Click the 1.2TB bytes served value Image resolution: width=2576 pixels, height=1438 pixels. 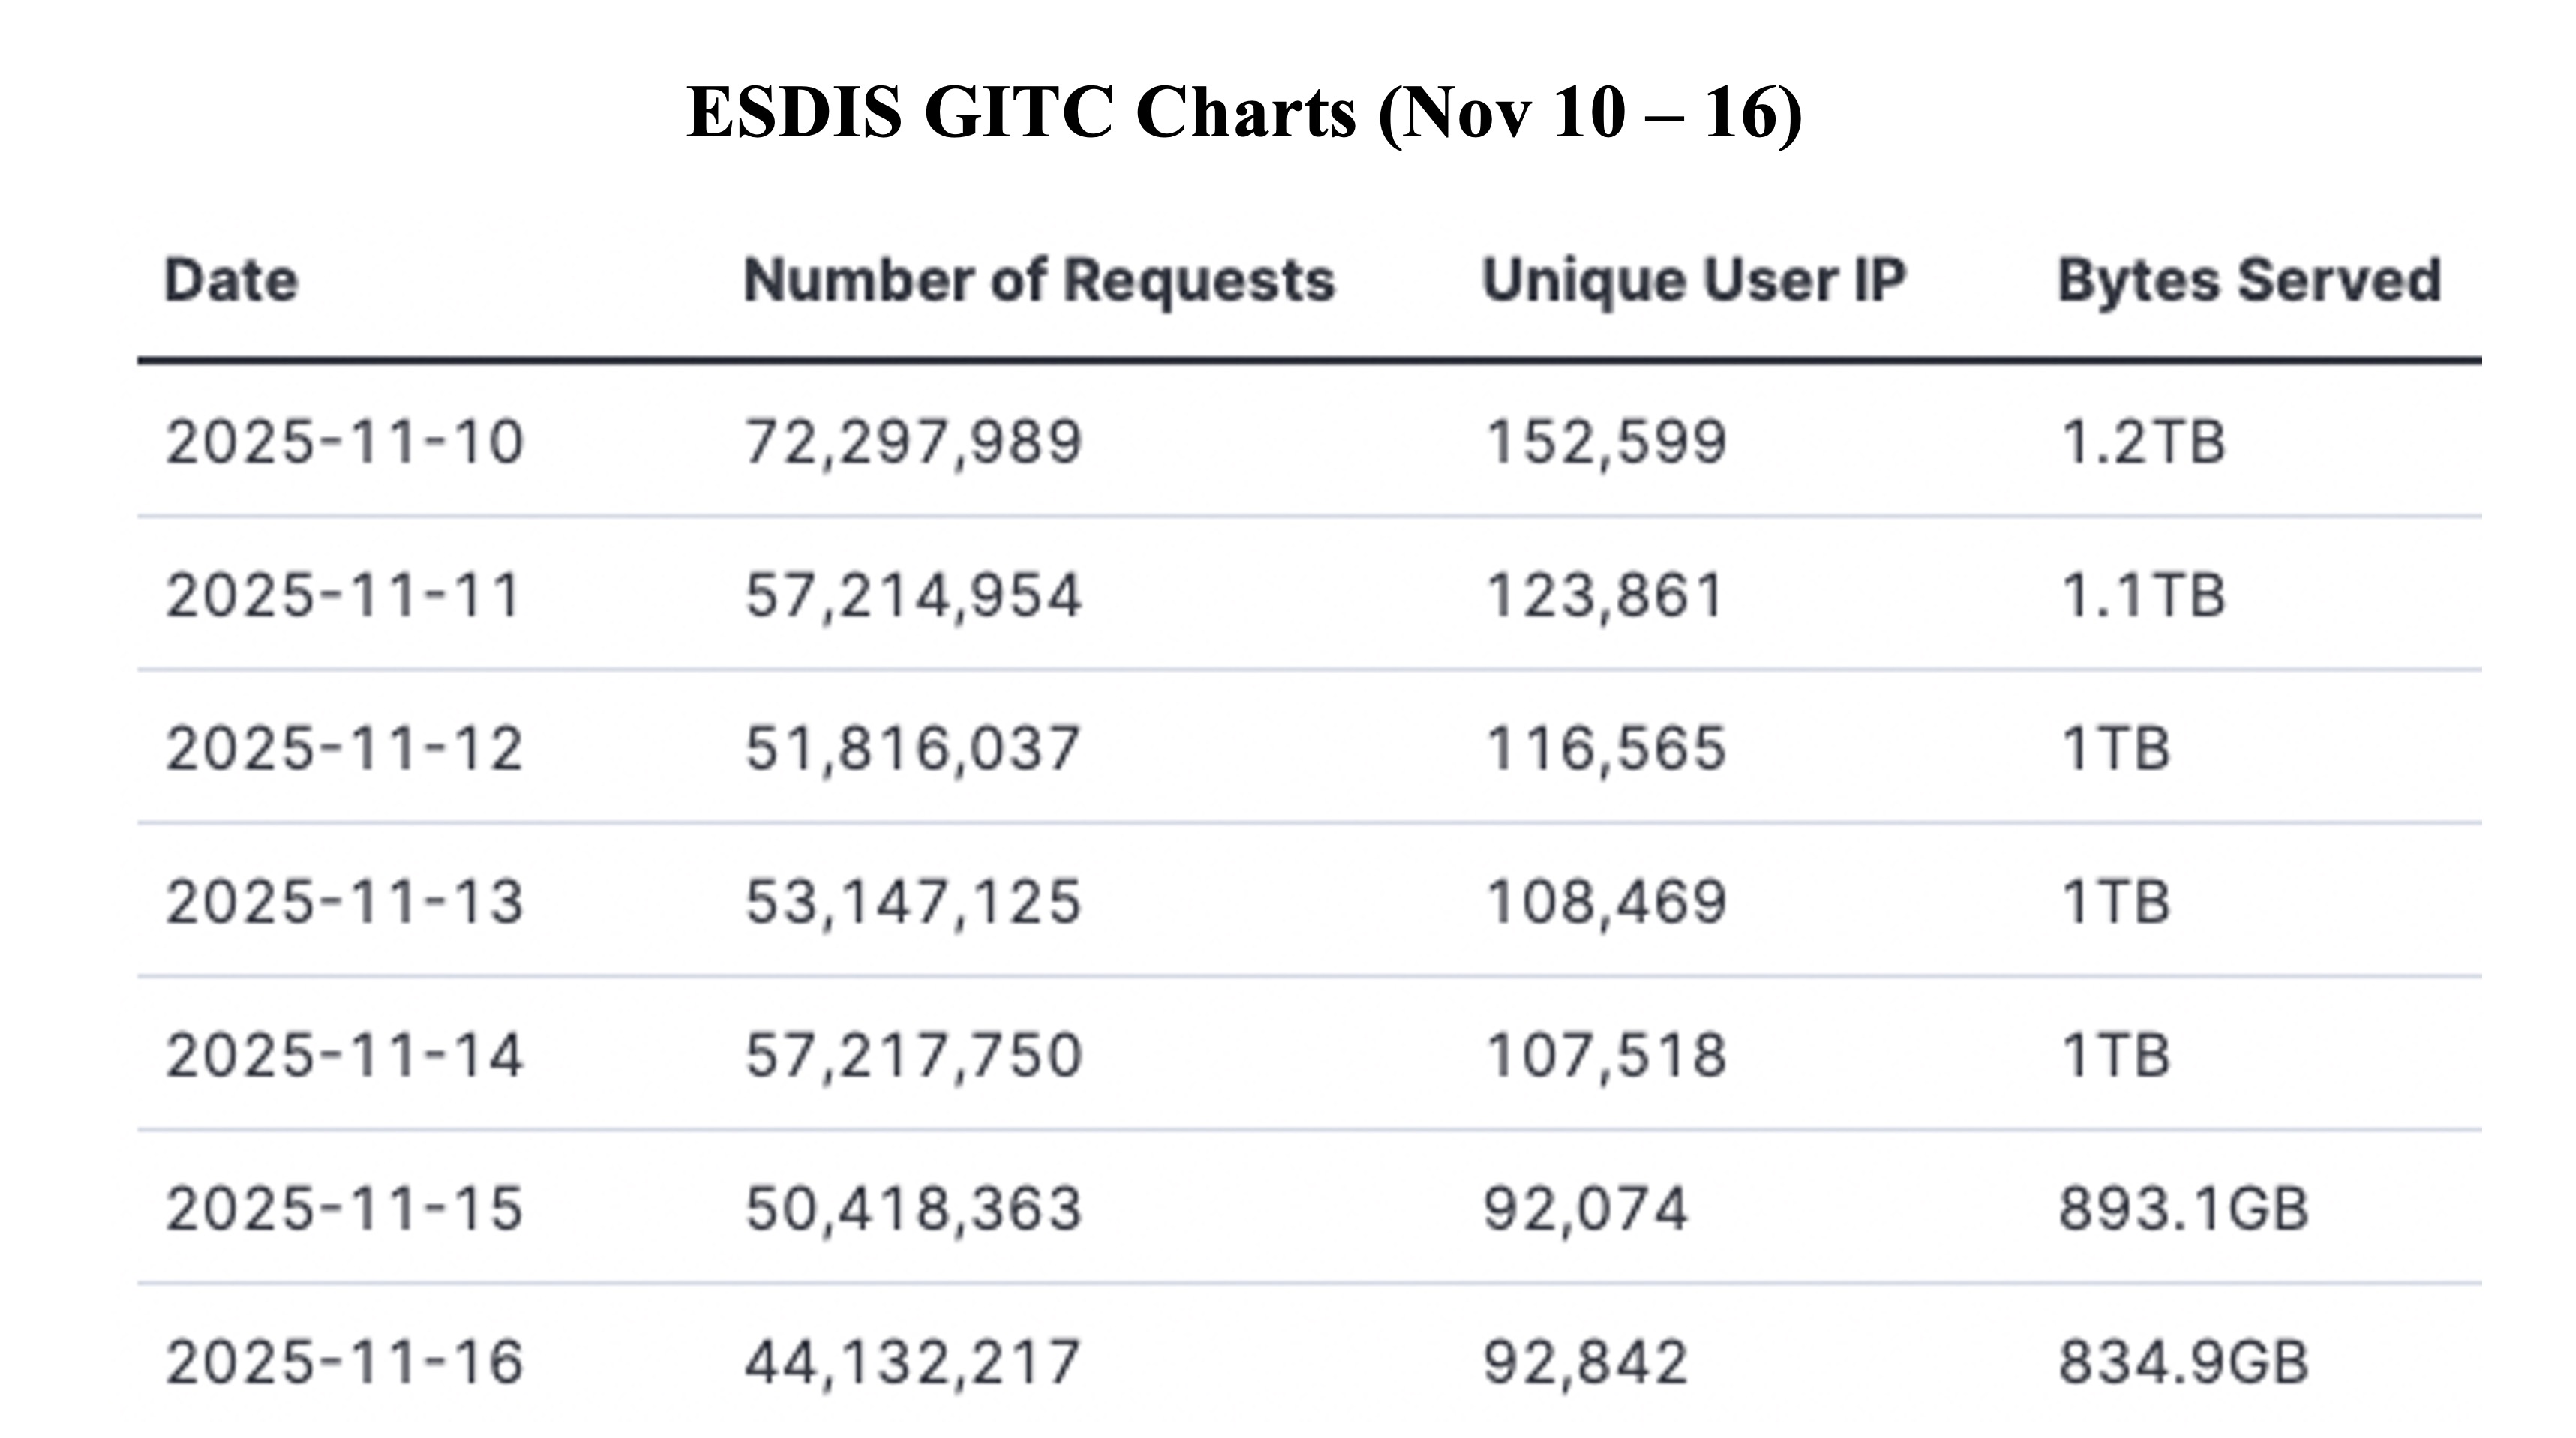pos(2142,442)
